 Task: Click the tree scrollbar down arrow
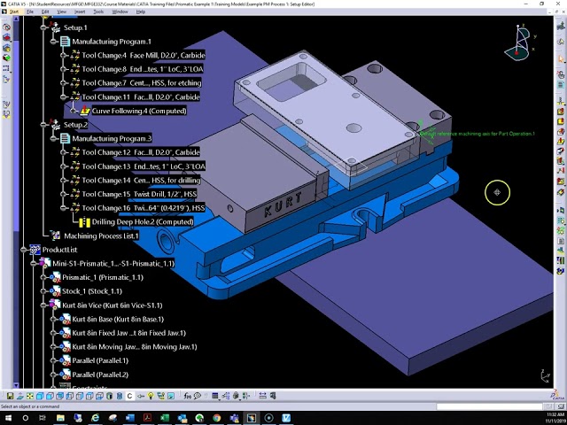pos(16,385)
